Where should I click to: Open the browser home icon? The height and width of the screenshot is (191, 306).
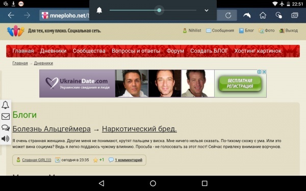(x=263, y=15)
